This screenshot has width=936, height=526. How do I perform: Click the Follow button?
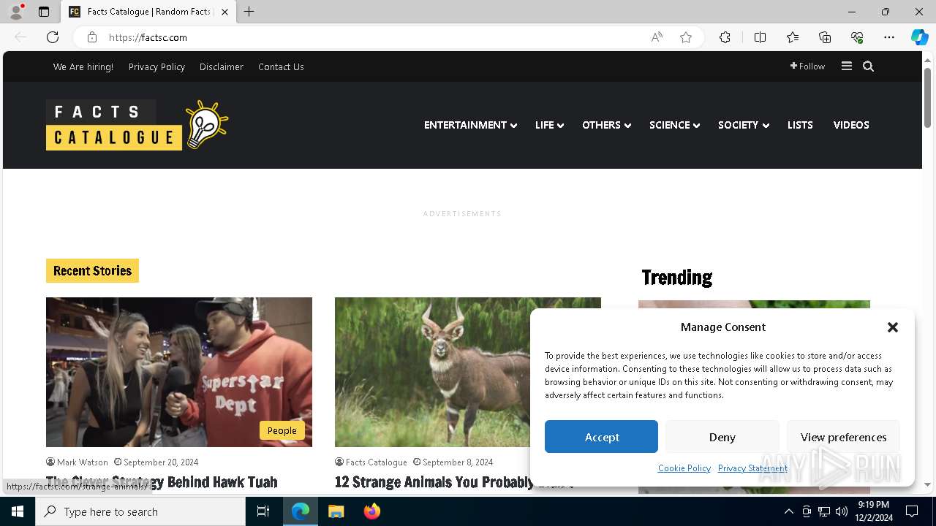[807, 66]
